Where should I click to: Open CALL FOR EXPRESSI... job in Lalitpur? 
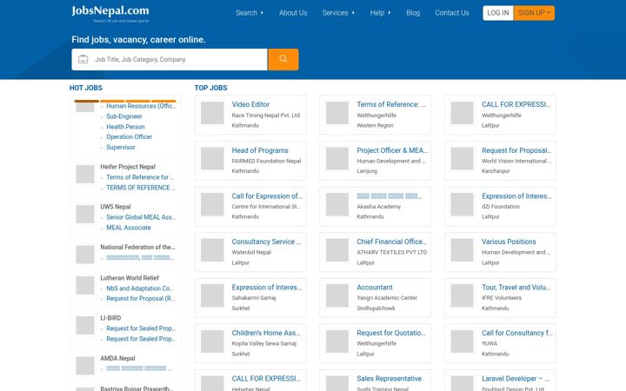516,104
